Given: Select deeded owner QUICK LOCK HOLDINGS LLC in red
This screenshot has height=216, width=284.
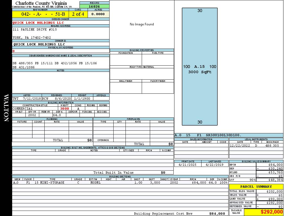Looking at the screenshot, I should coord(38,23).
